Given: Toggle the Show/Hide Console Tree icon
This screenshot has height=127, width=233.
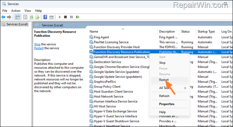Looking at the screenshot, I should (17, 17).
